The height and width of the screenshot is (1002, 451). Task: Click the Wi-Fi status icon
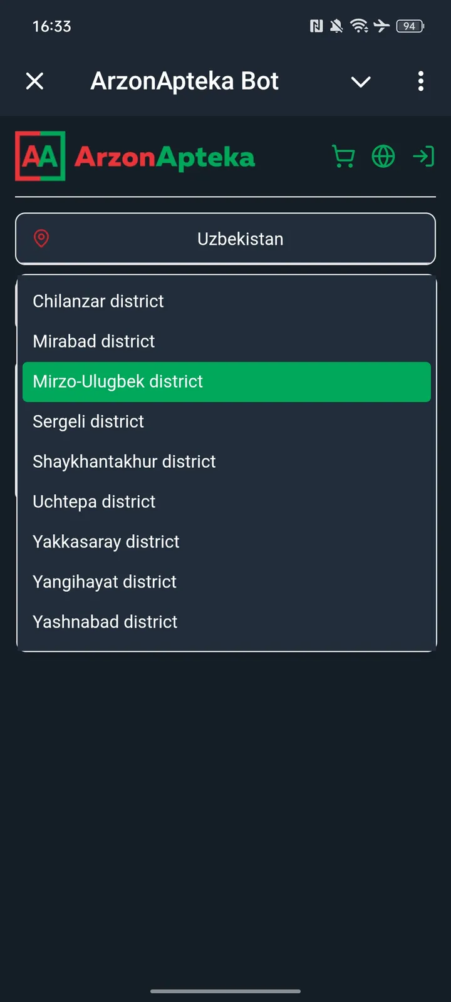point(359,26)
